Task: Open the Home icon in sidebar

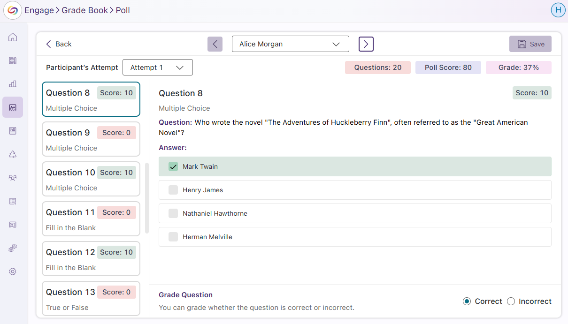Action: [x=13, y=37]
